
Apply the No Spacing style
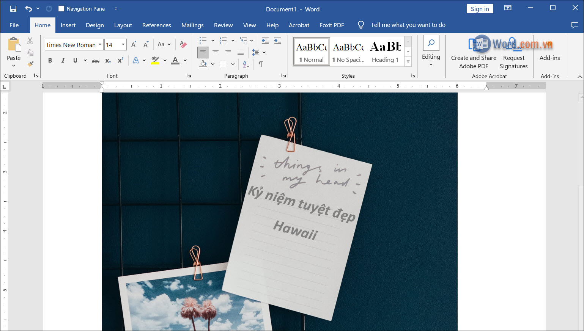point(348,52)
